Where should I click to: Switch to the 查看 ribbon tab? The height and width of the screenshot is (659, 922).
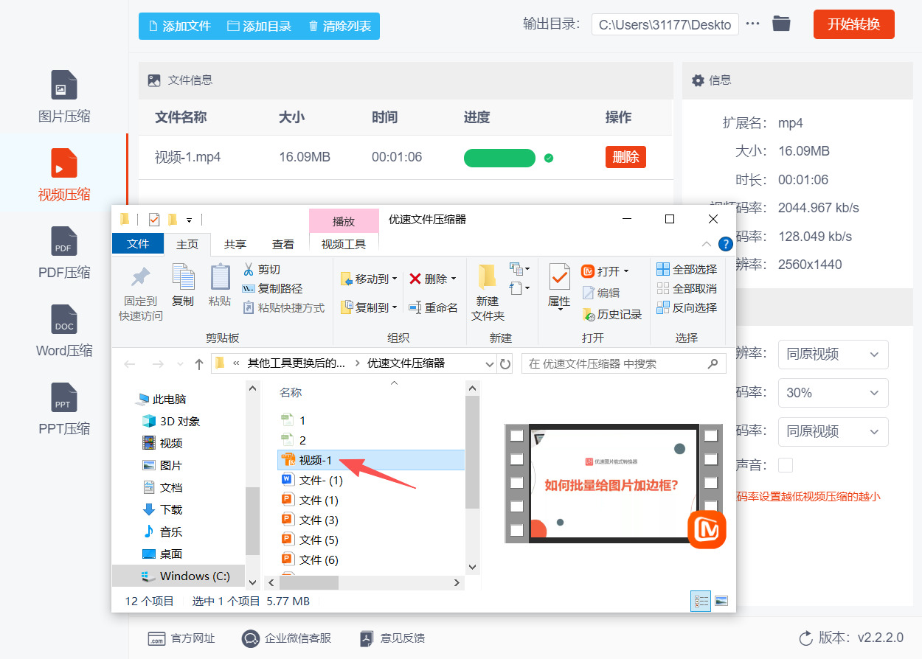[x=283, y=244]
